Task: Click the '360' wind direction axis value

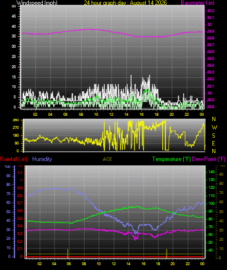Action: tap(16, 120)
